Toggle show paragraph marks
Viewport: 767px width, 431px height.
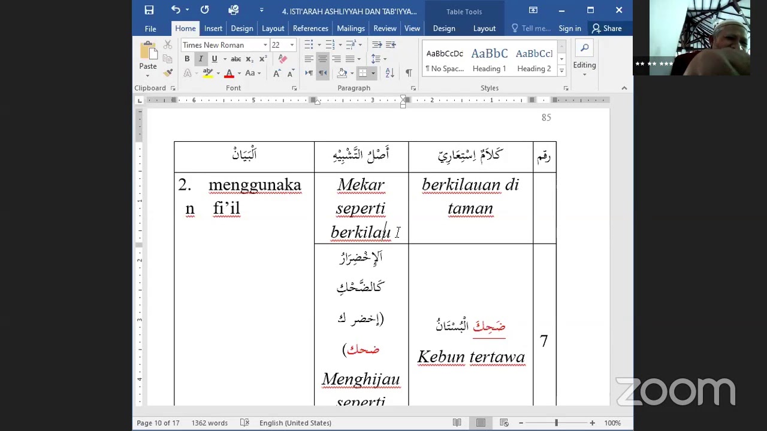409,73
